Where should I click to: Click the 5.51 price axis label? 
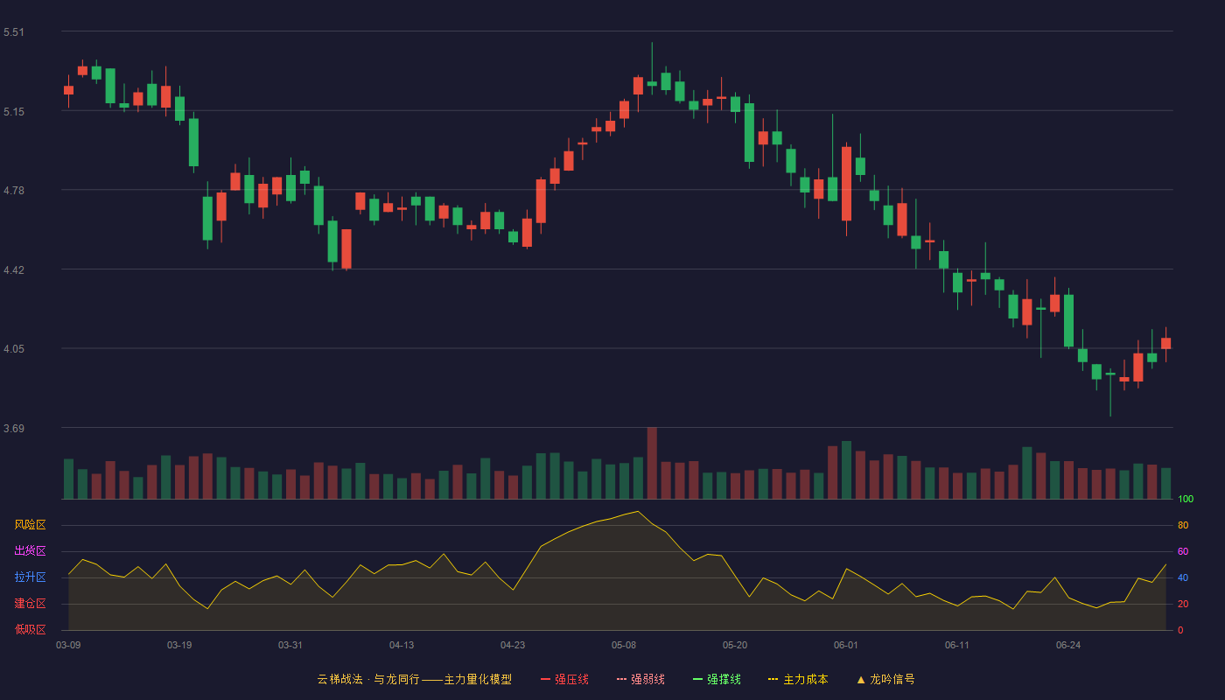(14, 32)
